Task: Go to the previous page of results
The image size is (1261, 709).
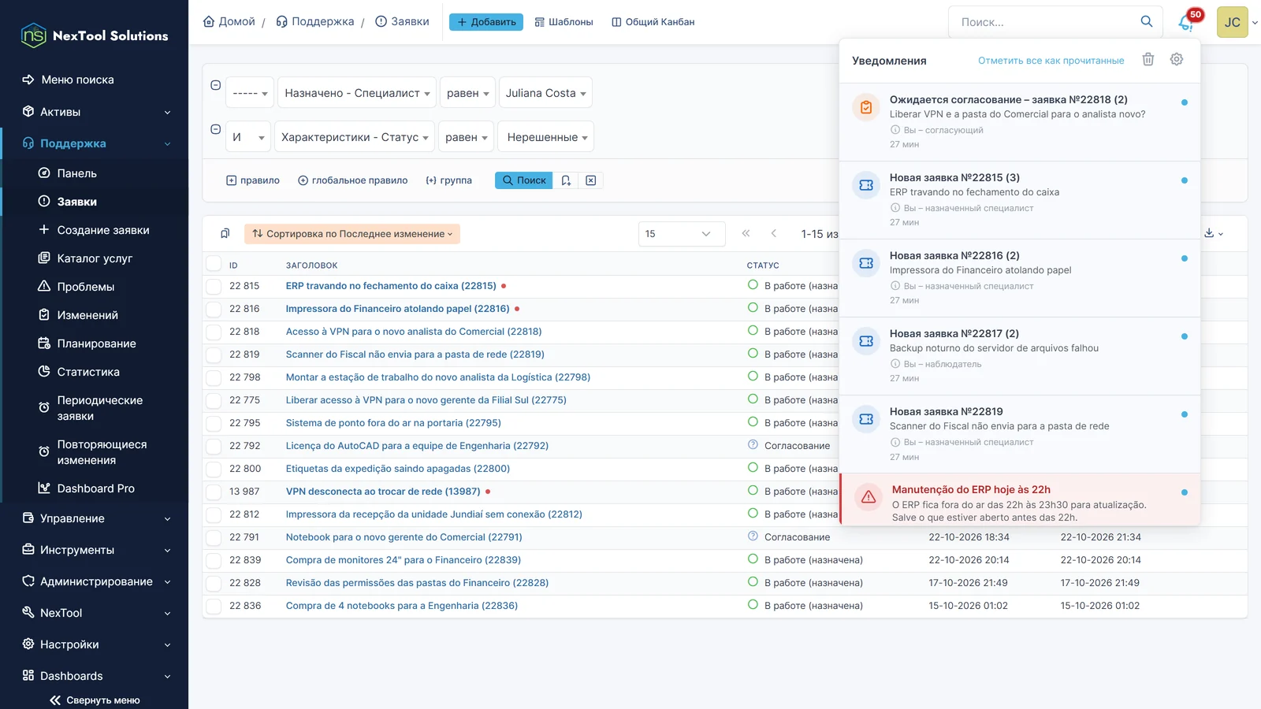Action: [774, 234]
